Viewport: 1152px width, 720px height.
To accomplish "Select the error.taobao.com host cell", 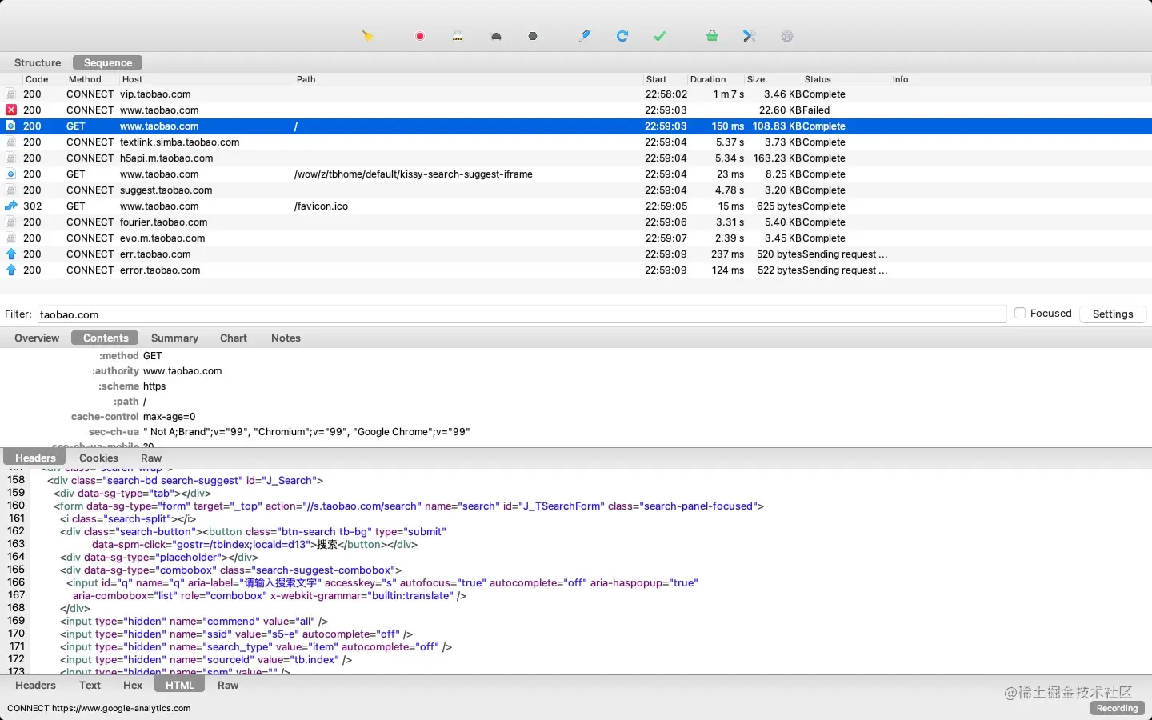I will (x=160, y=270).
